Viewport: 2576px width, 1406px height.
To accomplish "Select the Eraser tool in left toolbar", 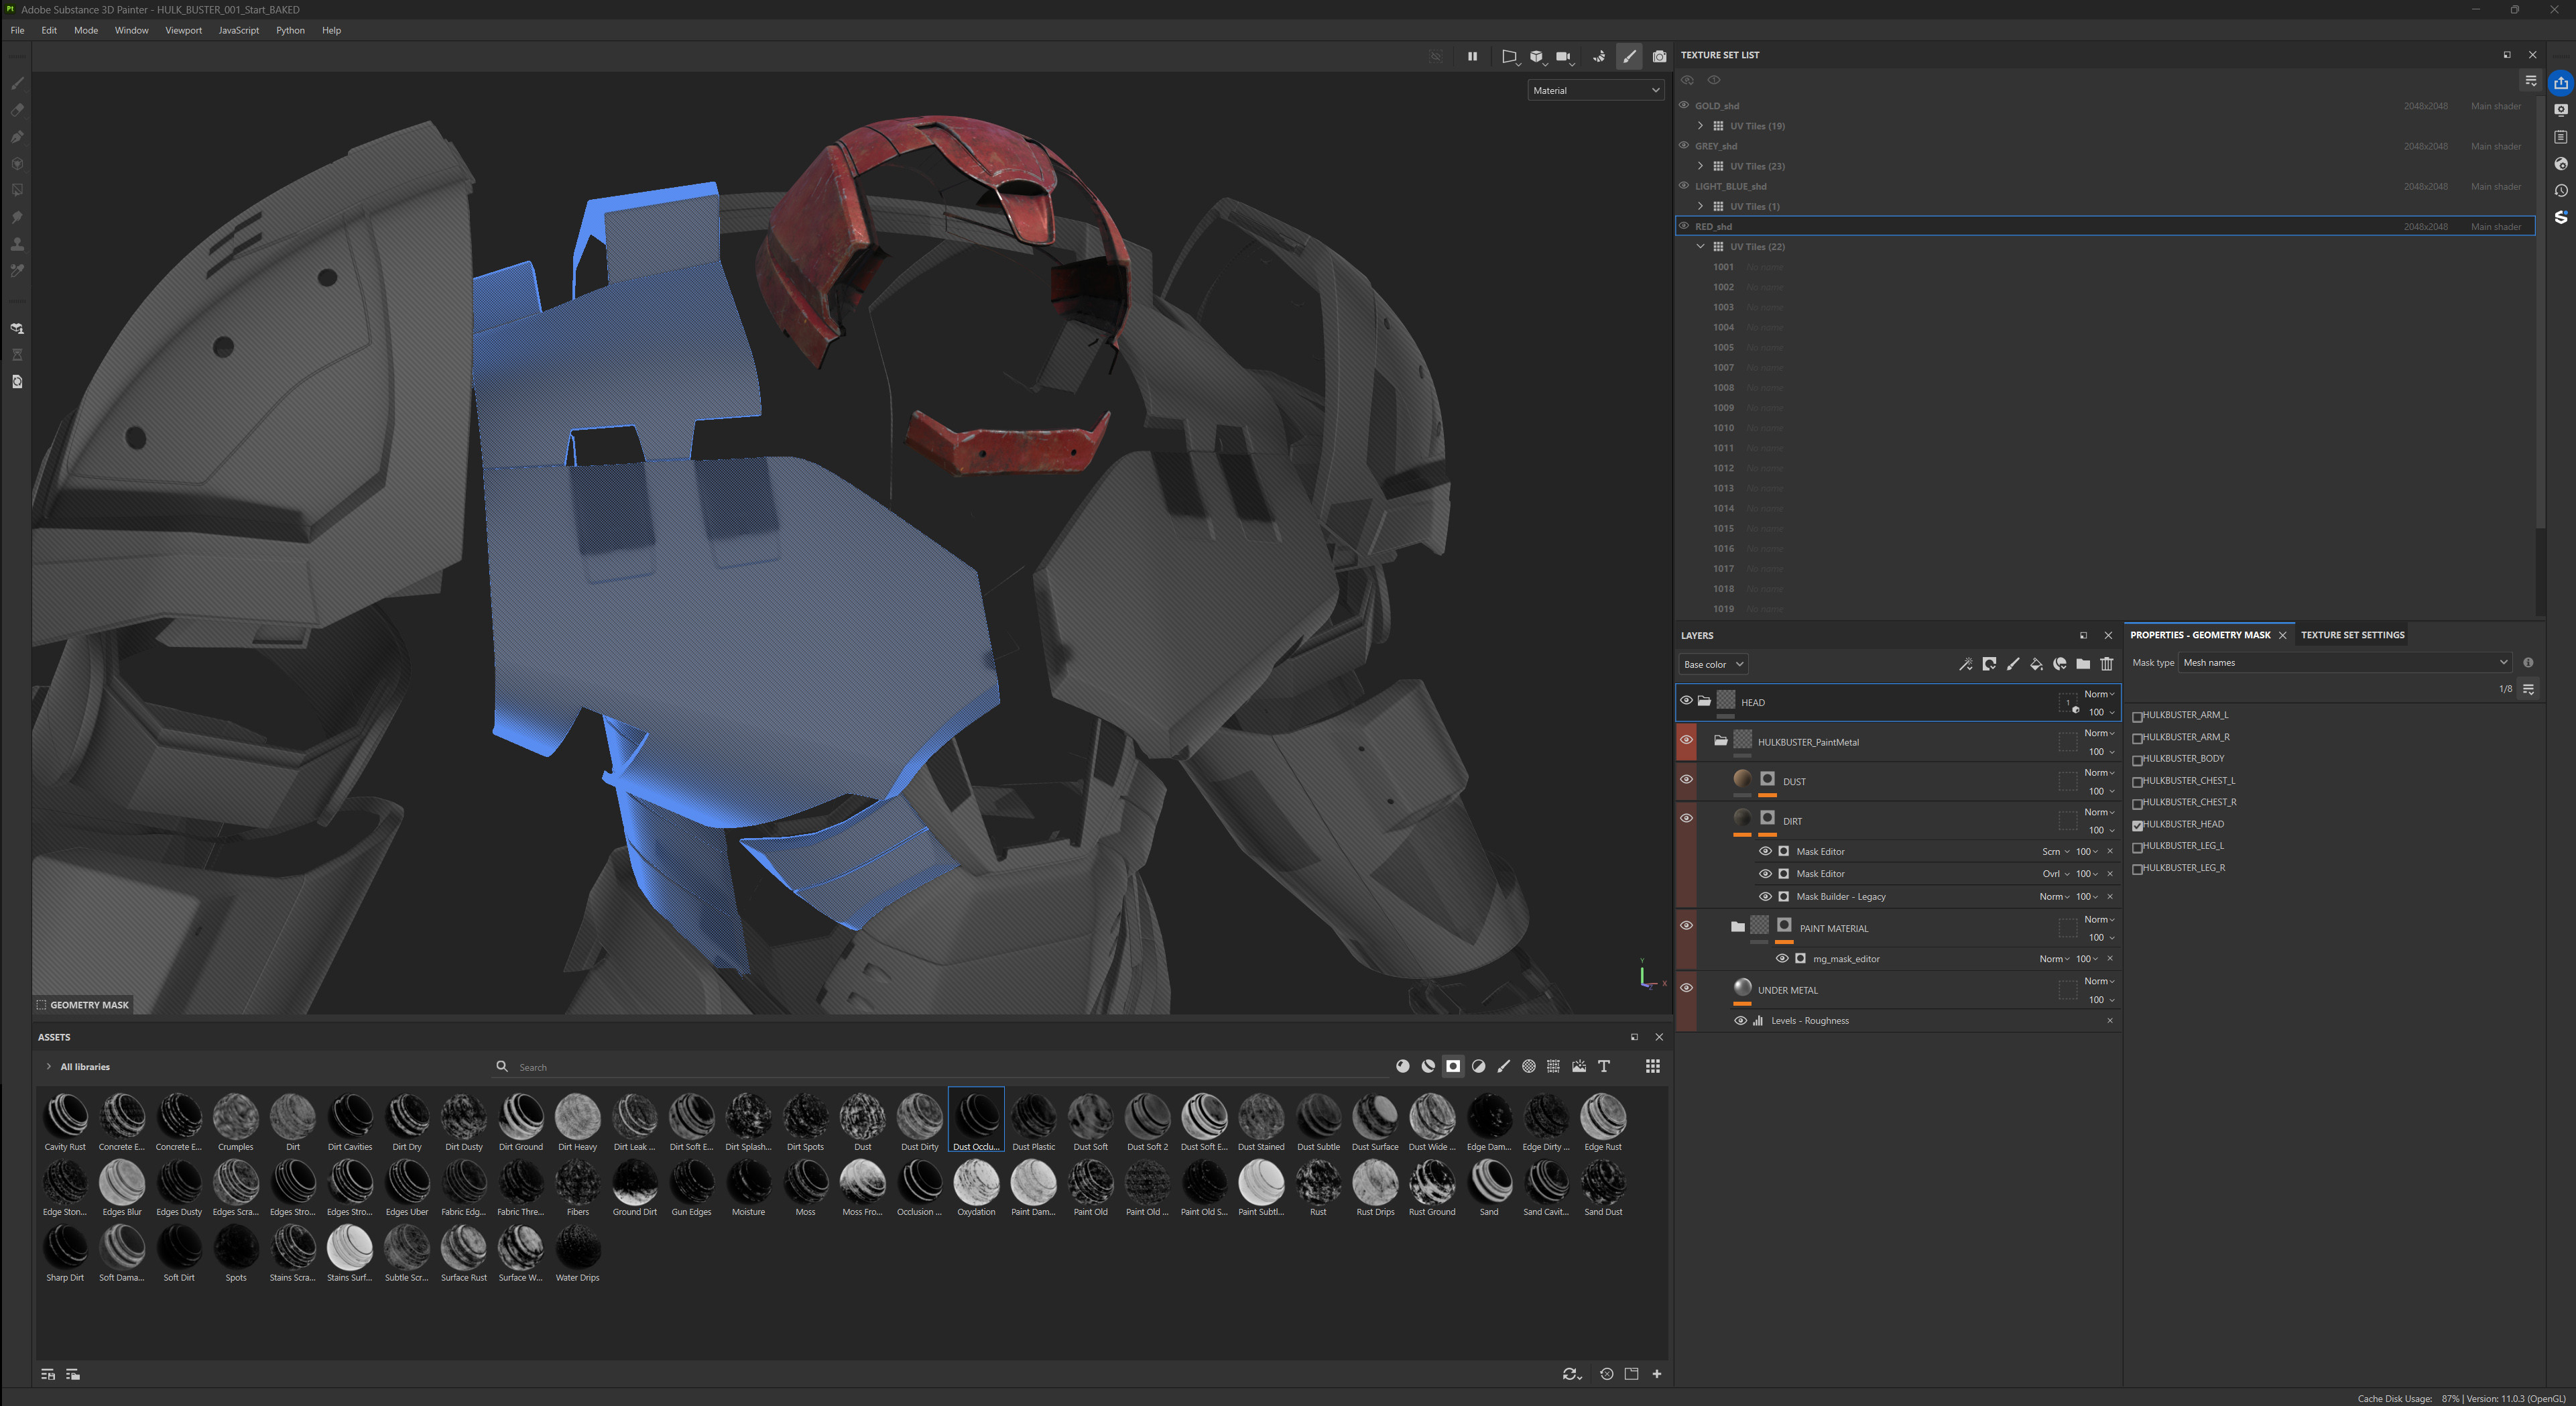I will (x=17, y=110).
